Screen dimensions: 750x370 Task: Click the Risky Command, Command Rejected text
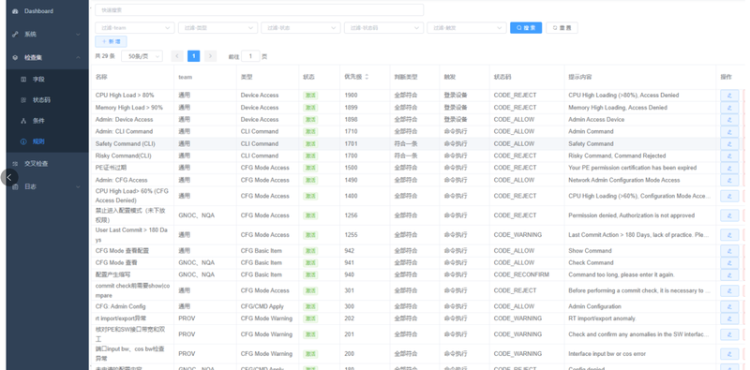click(x=617, y=155)
